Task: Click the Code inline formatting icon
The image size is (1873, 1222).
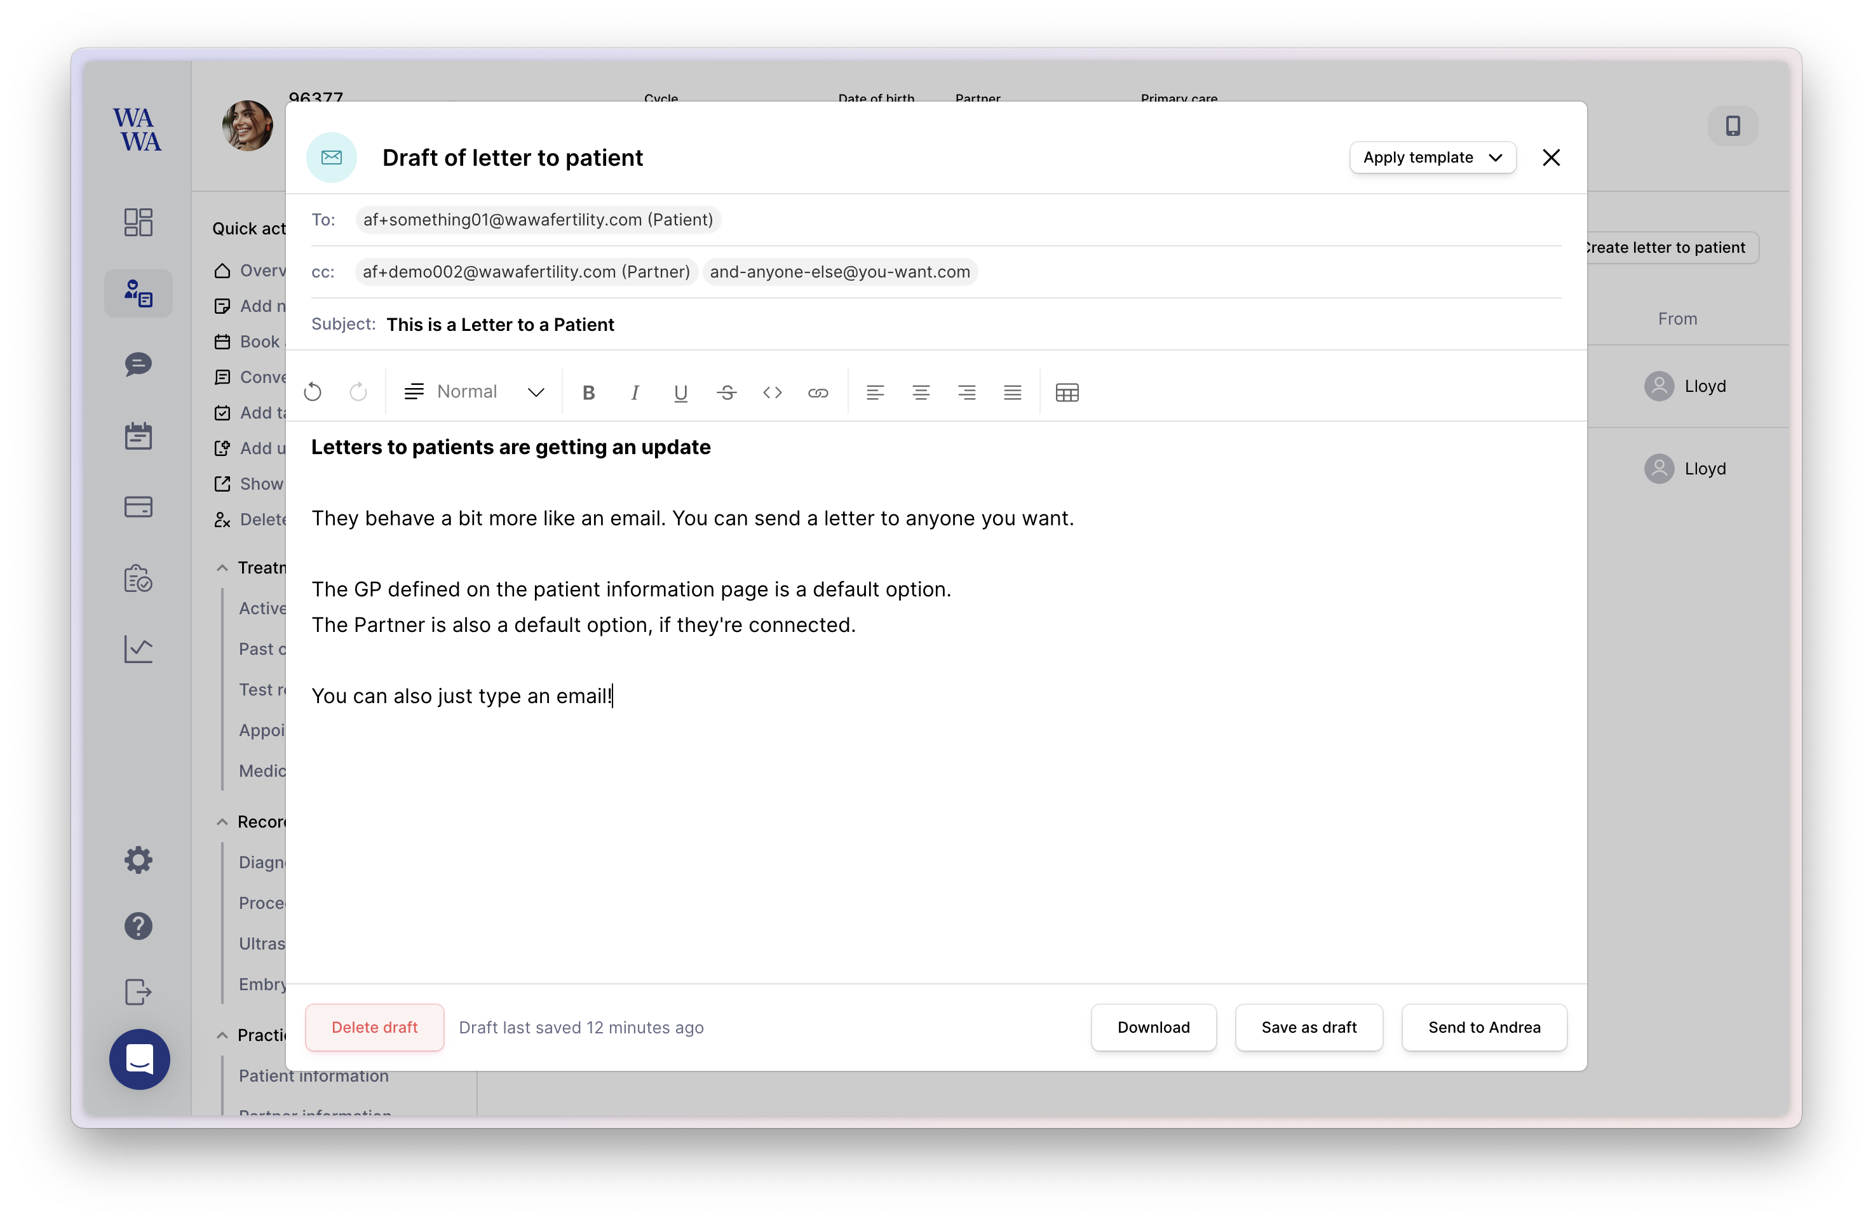Action: pyautogui.click(x=771, y=393)
